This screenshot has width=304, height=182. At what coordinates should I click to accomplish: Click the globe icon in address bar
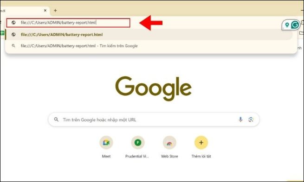point(13,23)
